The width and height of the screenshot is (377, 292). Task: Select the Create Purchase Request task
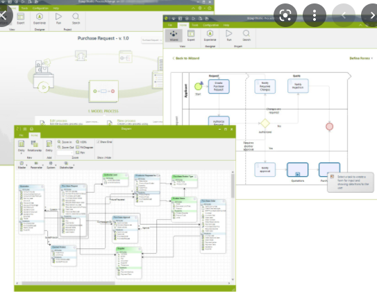pyautogui.click(x=219, y=86)
